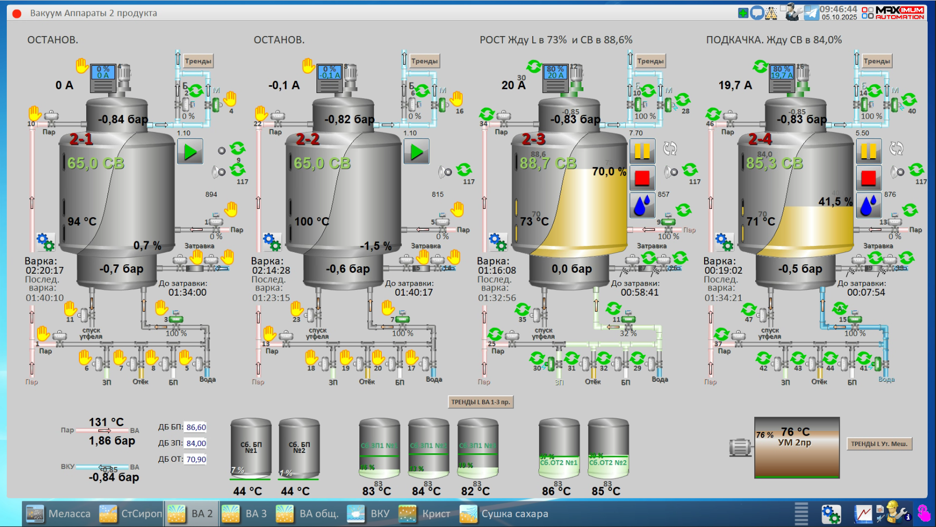Switch to the Сушка сахара tab
Screen dimensions: 936x527
pyautogui.click(x=504, y=514)
